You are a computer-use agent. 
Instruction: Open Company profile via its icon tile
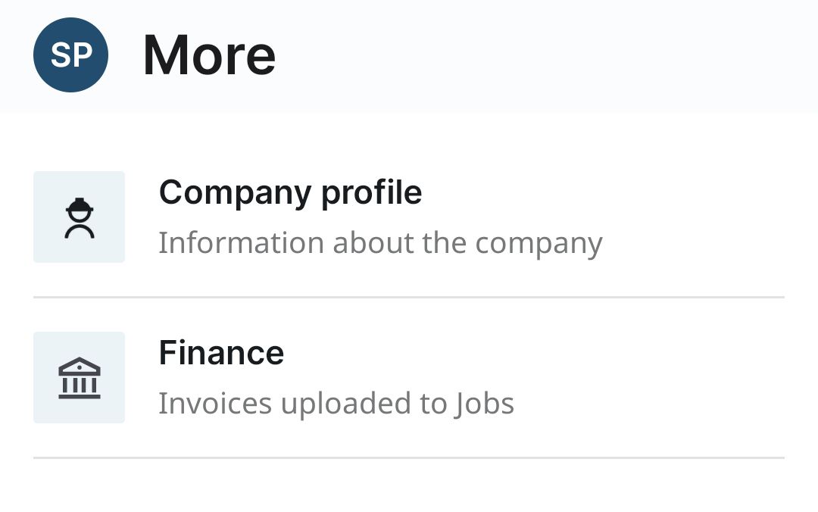coord(79,217)
